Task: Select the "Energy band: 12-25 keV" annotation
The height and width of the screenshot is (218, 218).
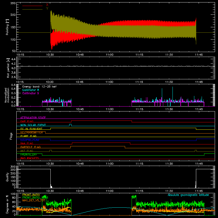Action: (x=40, y=87)
